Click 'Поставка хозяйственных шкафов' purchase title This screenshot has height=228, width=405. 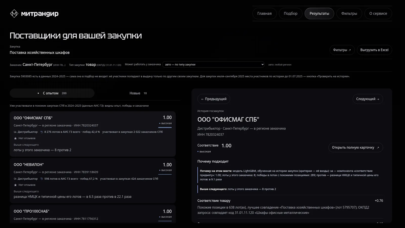click(x=40, y=52)
